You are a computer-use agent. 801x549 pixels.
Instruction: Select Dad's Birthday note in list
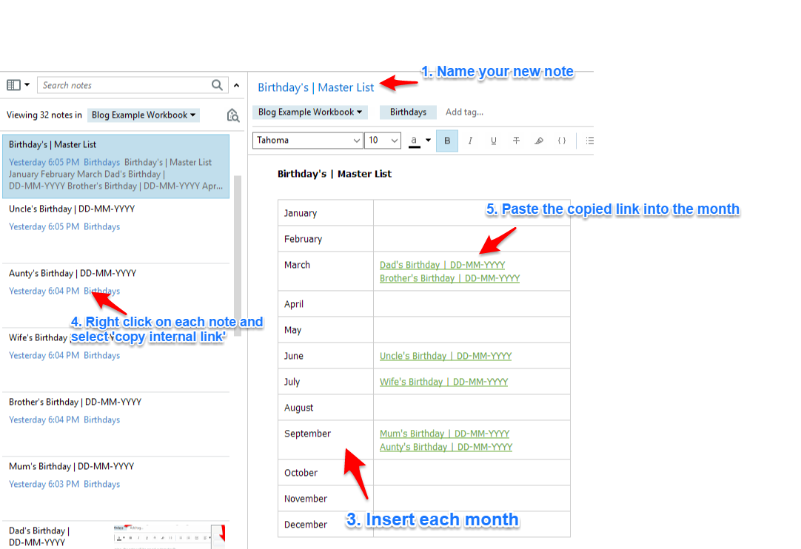click(x=116, y=535)
